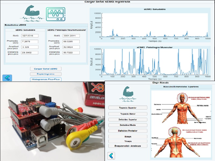
Task: Load signal with Cargar Señal sEMG button
Action: [x=46, y=69]
